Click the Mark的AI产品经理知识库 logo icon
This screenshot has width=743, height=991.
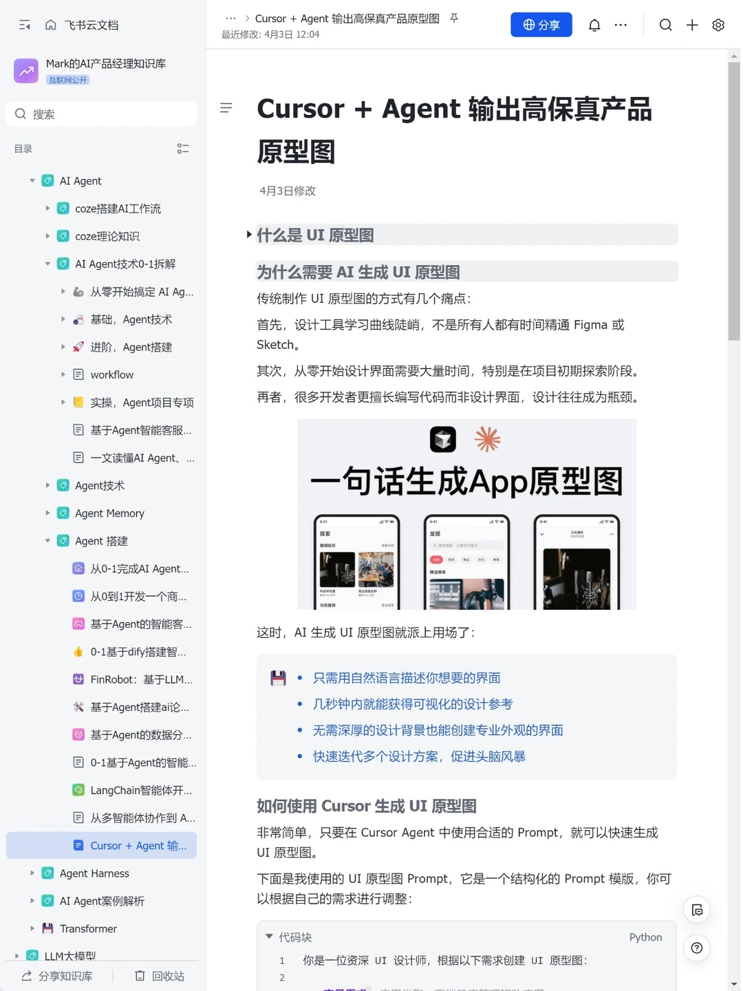pos(26,70)
